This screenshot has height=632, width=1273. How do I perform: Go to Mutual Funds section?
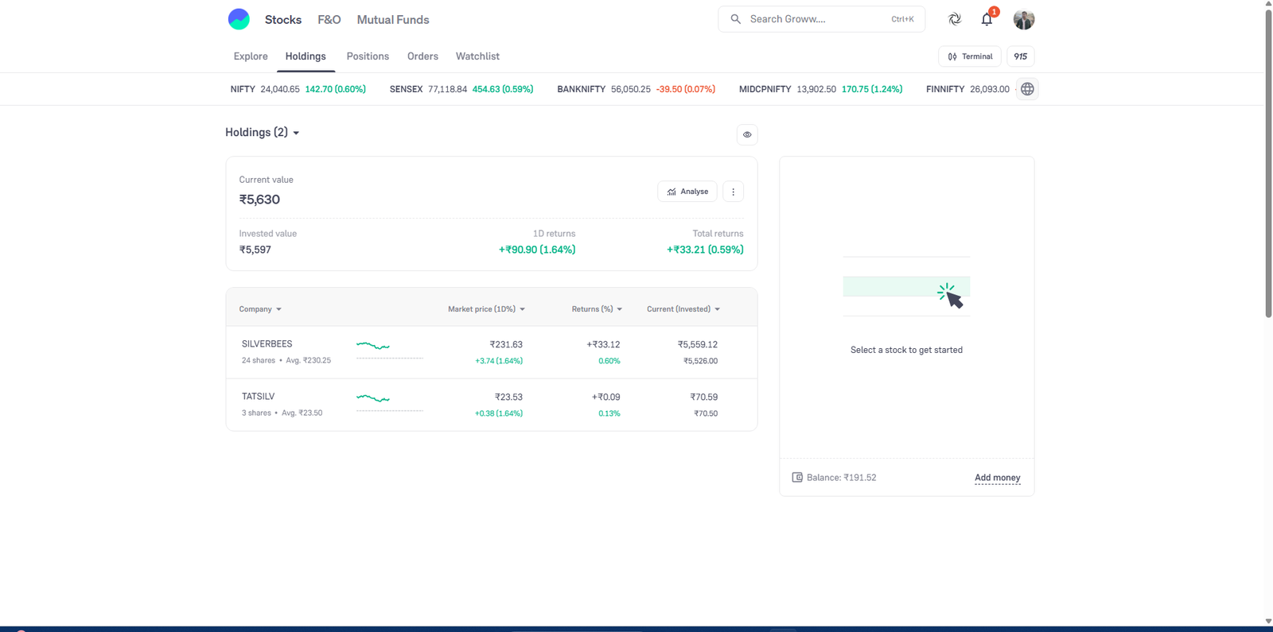pos(393,20)
